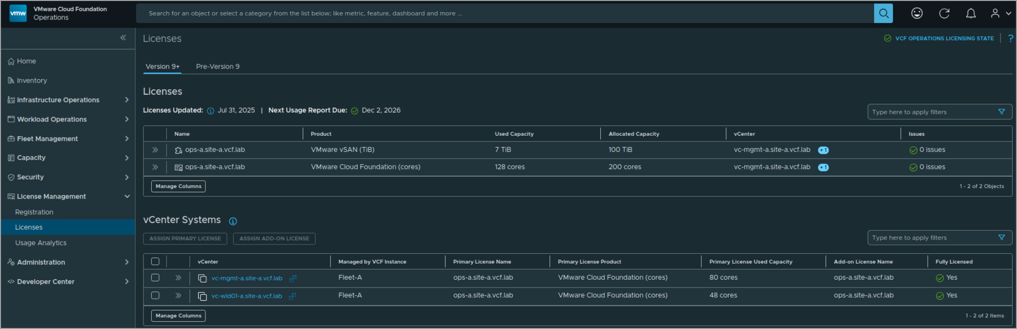Open the feedback smiley icon
1017x329 pixels.
tap(917, 13)
